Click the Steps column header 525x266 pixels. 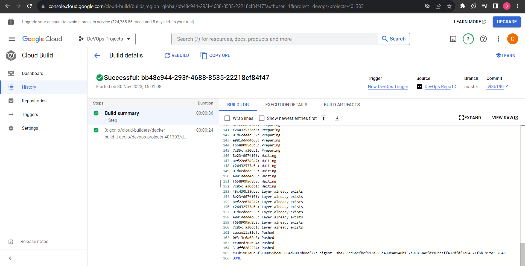pyautogui.click(x=98, y=103)
